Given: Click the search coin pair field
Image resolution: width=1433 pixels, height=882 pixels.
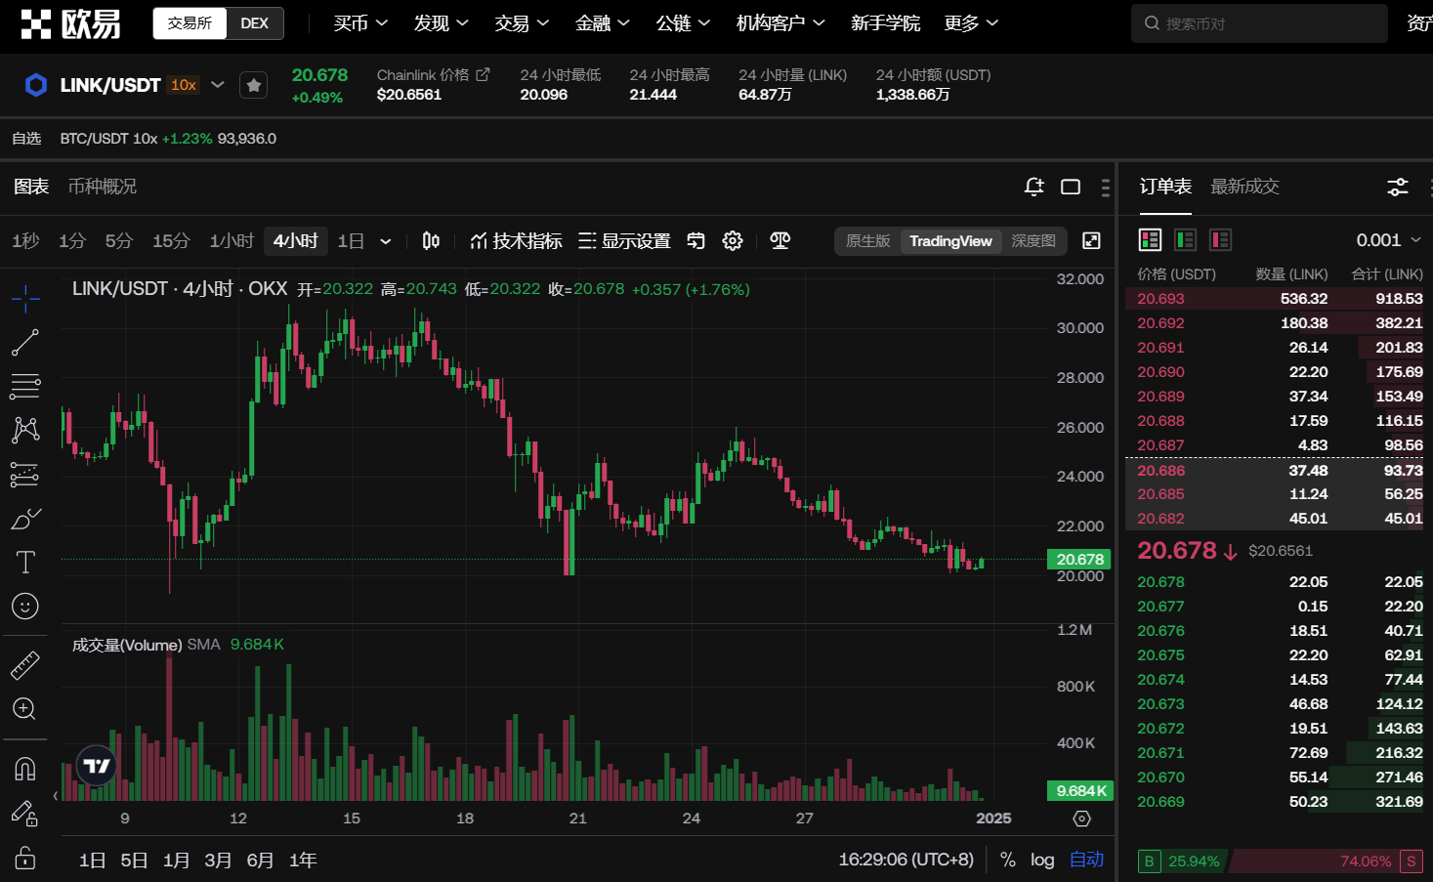Looking at the screenshot, I should pos(1259,23).
